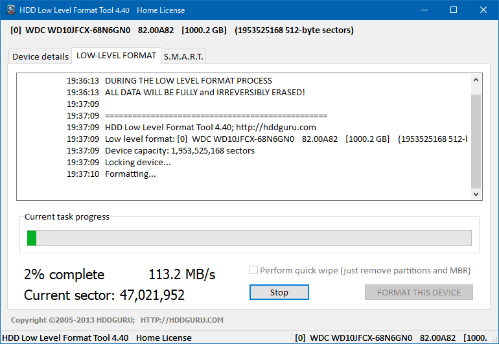Click the '113.2 MB/s' speed value
The height and width of the screenshot is (344, 499).
(182, 274)
